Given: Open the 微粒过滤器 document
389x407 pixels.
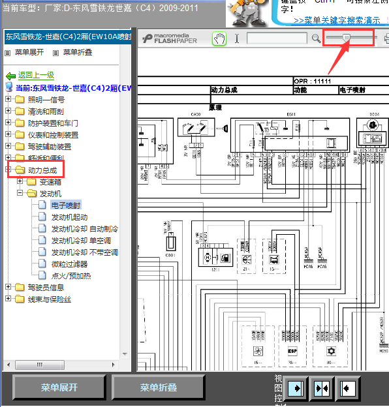Looking at the screenshot, I should tap(69, 264).
